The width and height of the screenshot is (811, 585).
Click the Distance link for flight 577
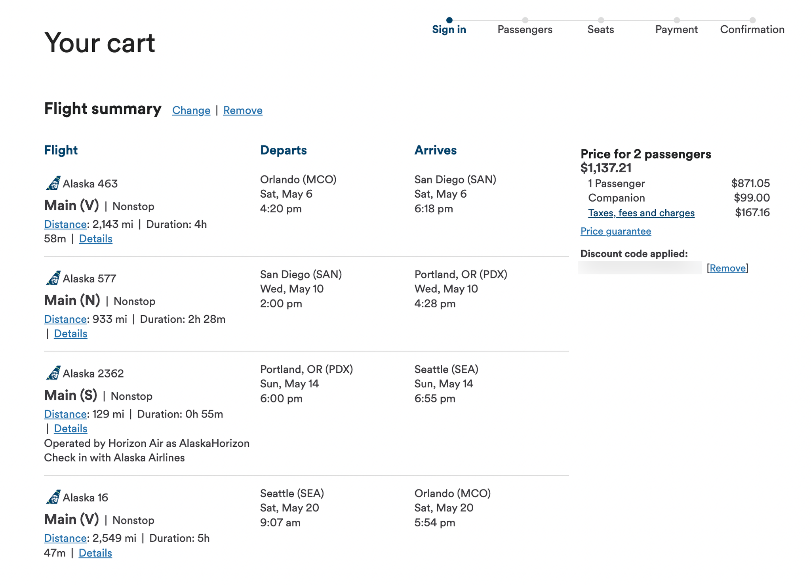(65, 319)
